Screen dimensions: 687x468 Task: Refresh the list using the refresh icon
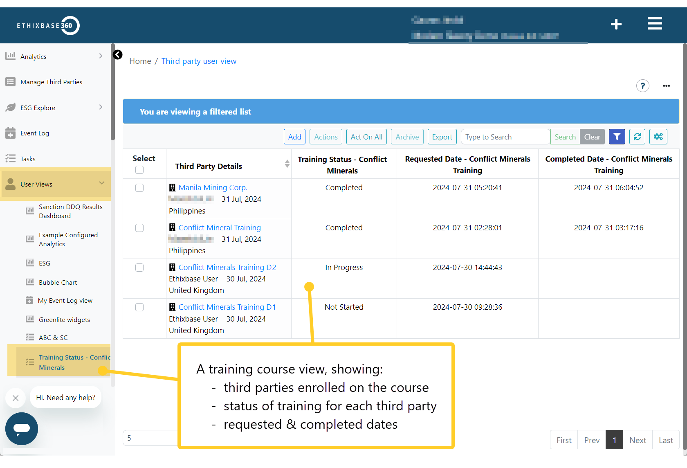[637, 137]
